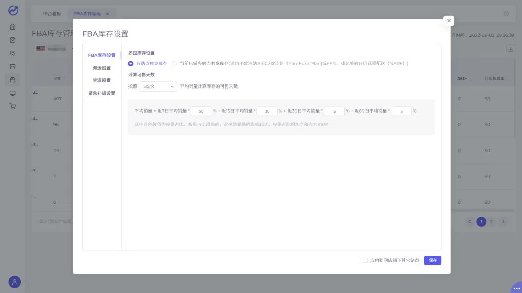Open the shopping bag icon in the sidebar
Image resolution: width=522 pixels, height=293 pixels.
coord(13,40)
